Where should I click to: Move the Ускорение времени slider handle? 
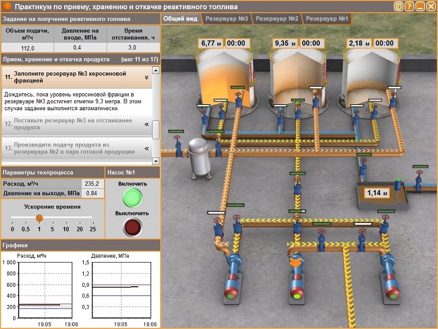point(39,218)
